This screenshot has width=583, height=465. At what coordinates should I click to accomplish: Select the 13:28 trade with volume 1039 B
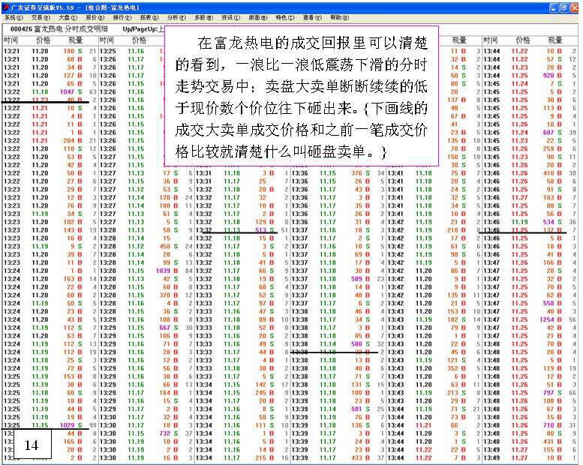(146, 271)
